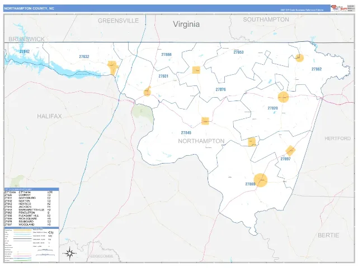Click the SOUTHAMPTON county label
358x268 pixels.
(x=266, y=20)
